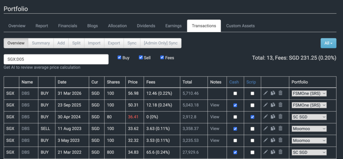Screen dimensions: 343x159
Task: Edit the 11 Aug 2023 SELL transaction
Action: coord(266,128)
